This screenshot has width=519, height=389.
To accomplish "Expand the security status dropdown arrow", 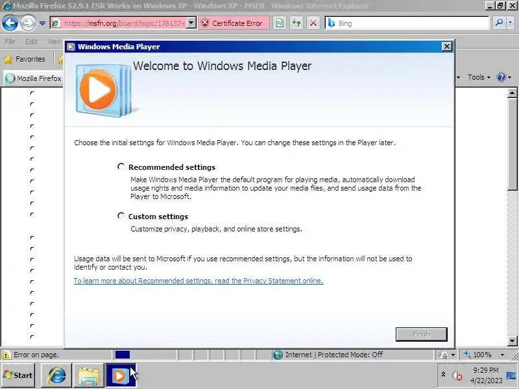I will tap(453, 355).
